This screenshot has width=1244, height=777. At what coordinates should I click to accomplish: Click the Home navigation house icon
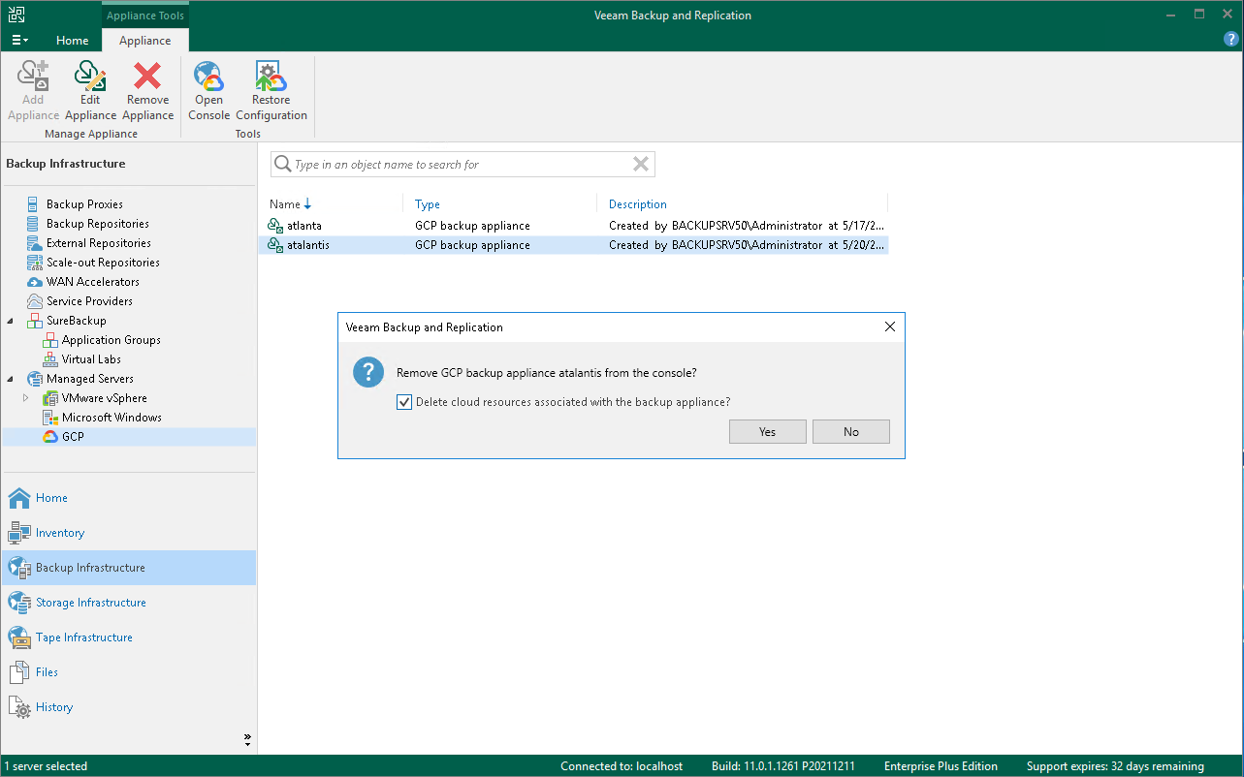click(x=19, y=498)
